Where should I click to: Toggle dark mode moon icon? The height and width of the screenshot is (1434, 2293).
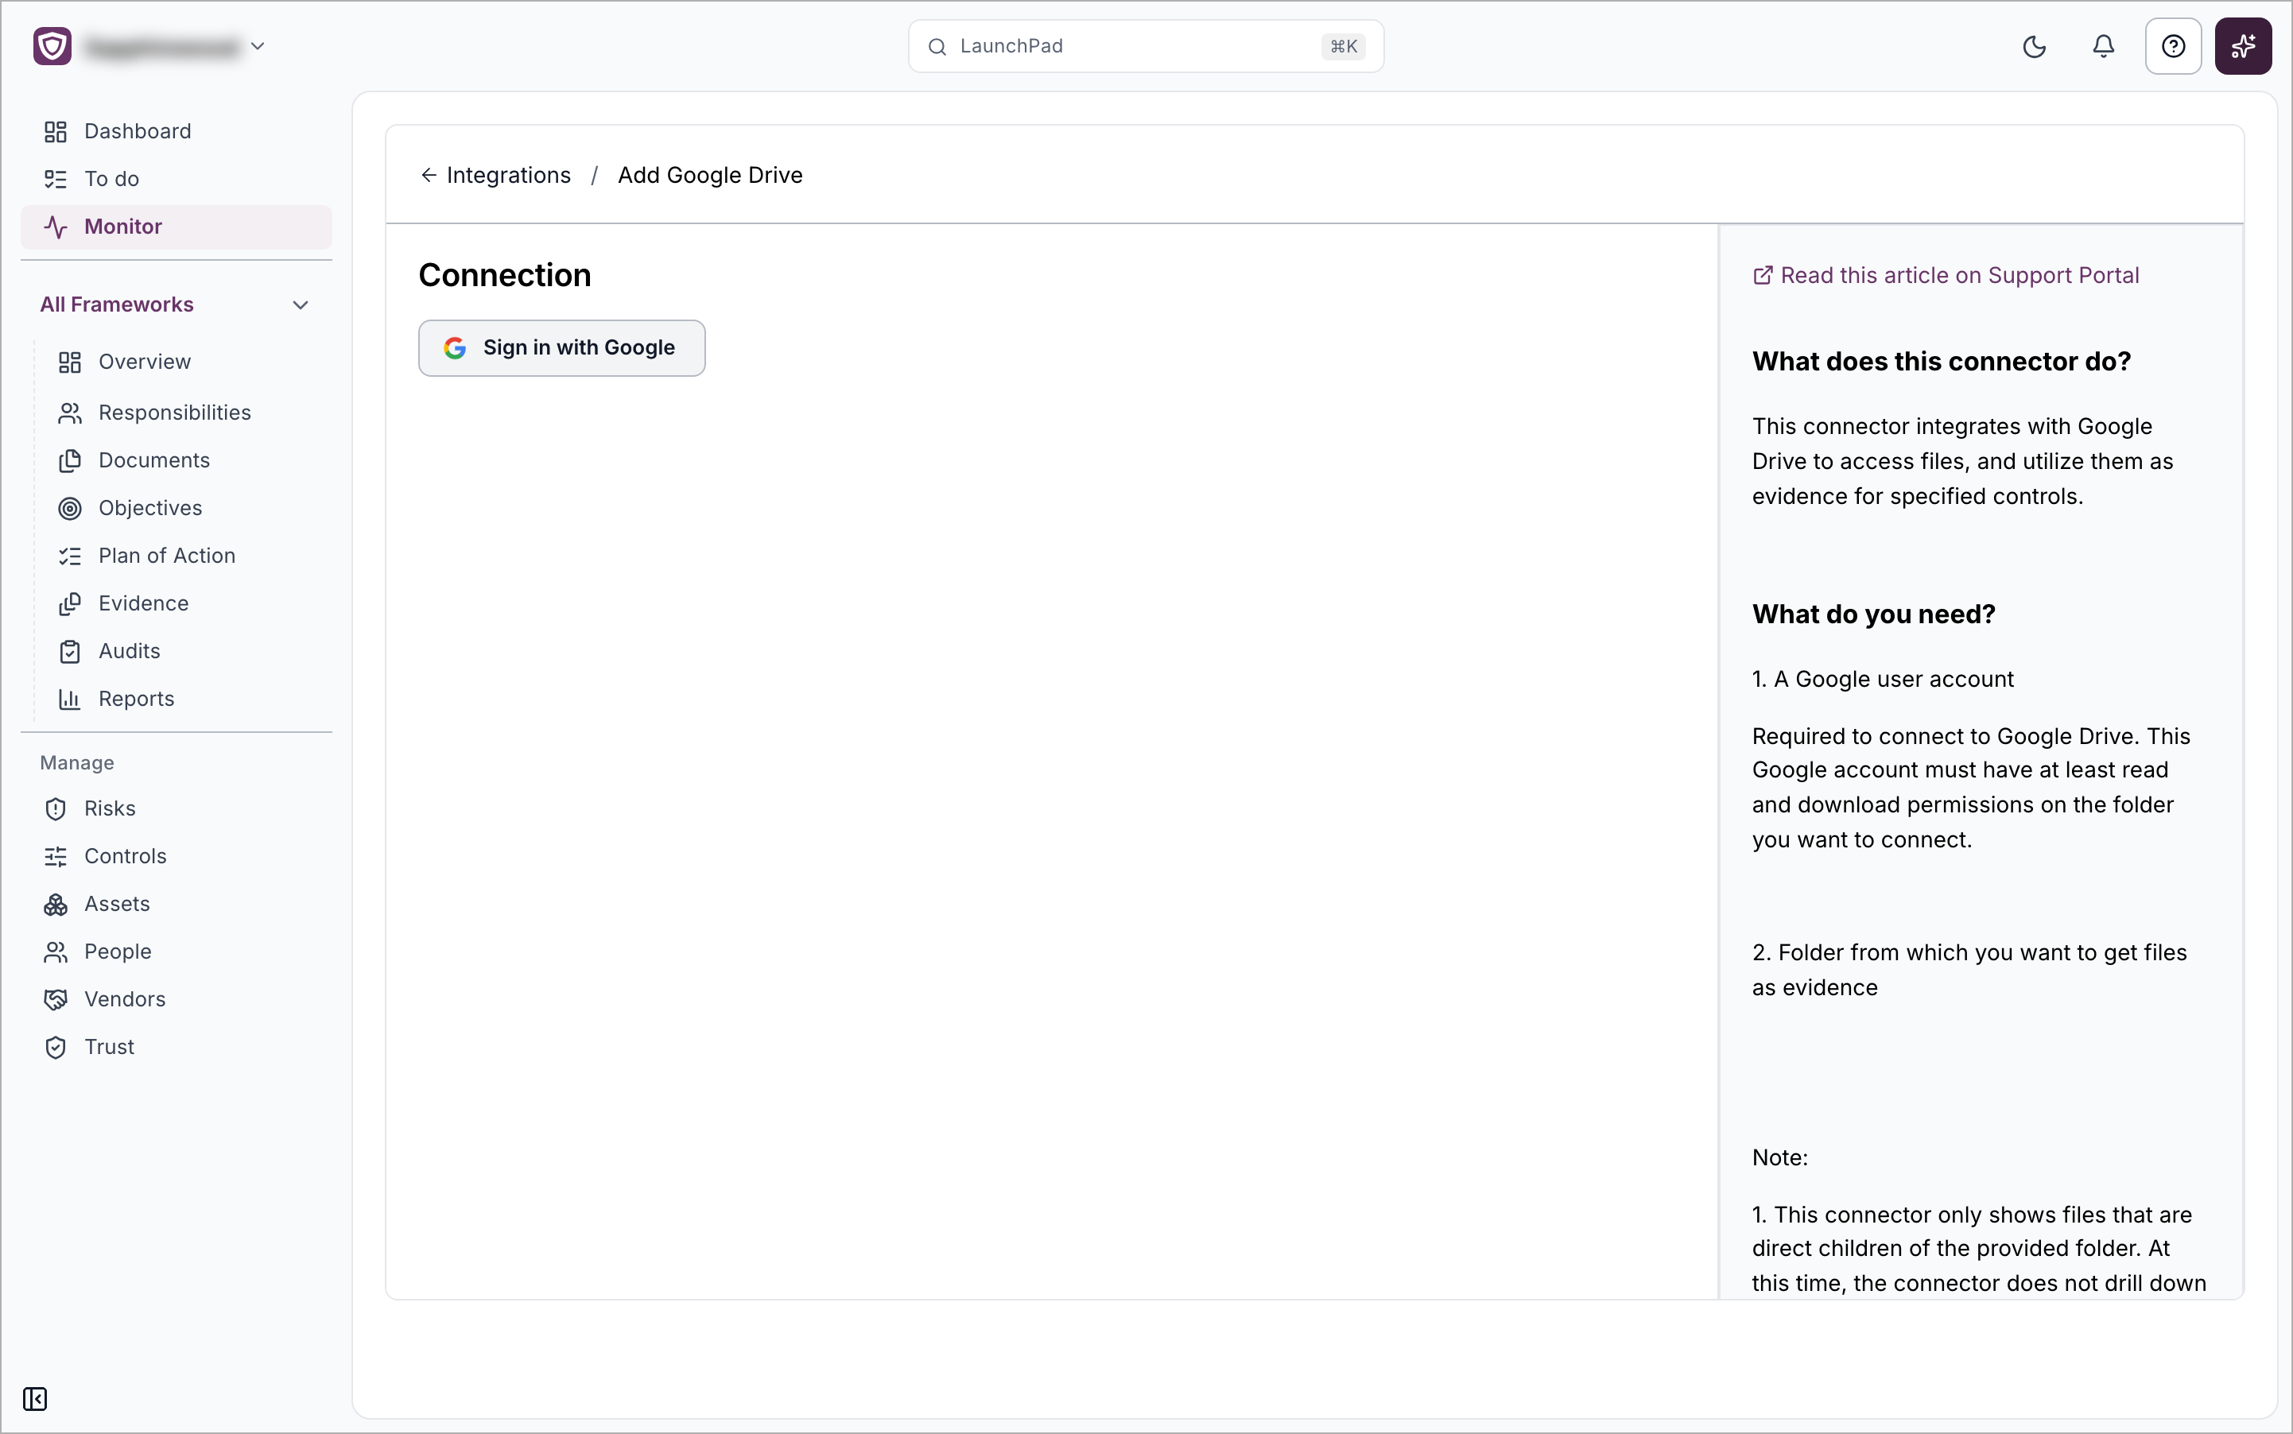click(x=2034, y=46)
